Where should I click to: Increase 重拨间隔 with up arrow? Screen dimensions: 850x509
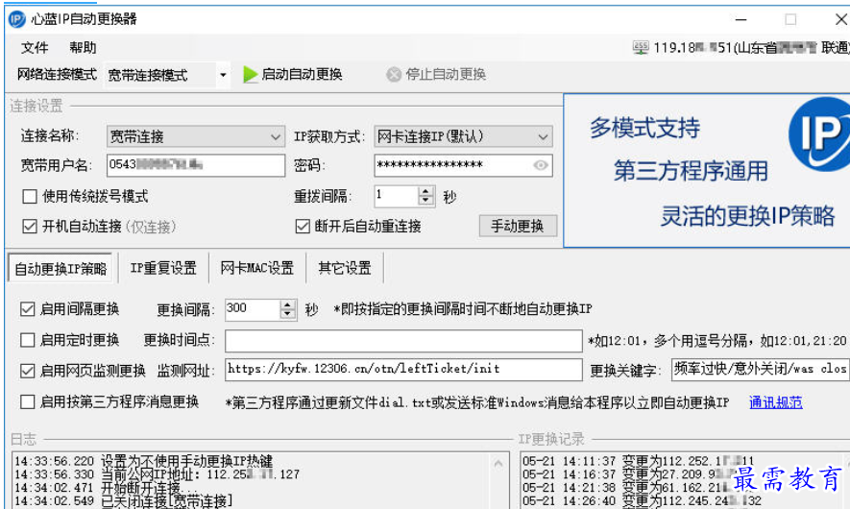[x=426, y=191]
